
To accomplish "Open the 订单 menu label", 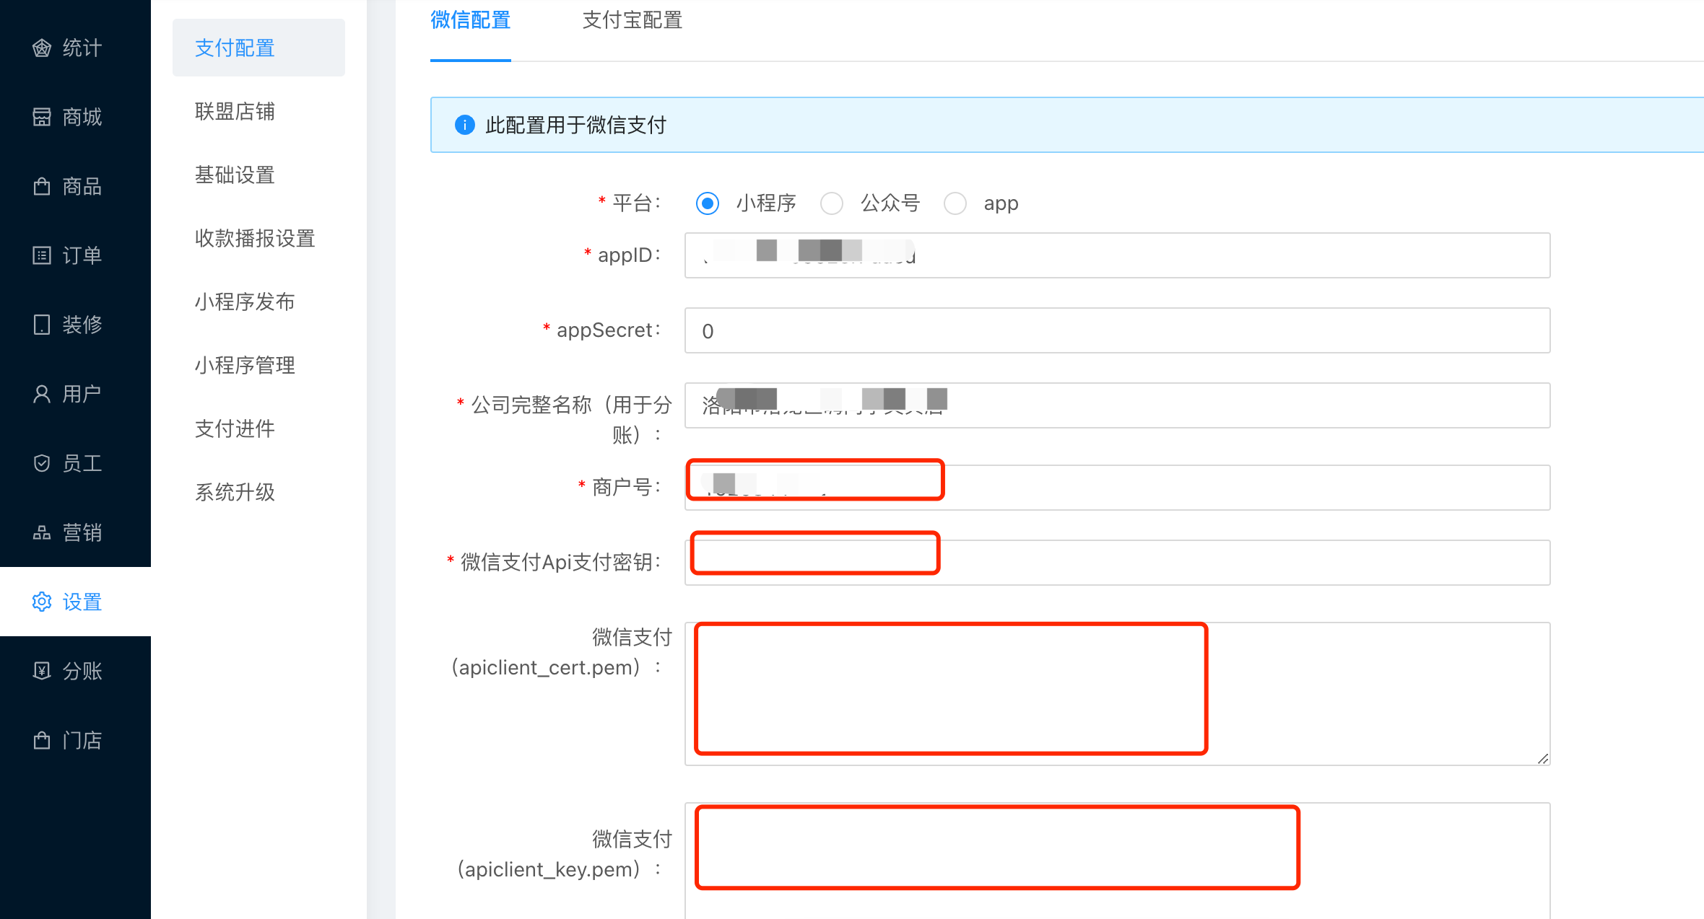I will coord(82,255).
